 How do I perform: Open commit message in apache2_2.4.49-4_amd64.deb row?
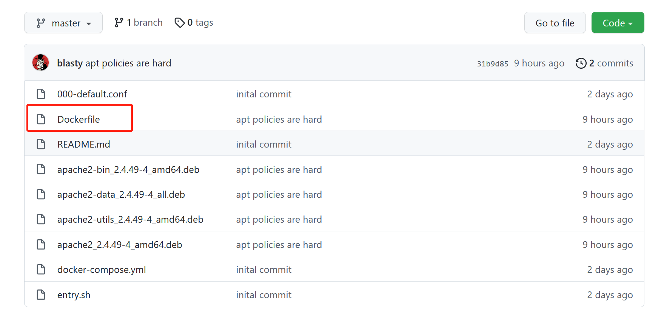pyautogui.click(x=279, y=245)
